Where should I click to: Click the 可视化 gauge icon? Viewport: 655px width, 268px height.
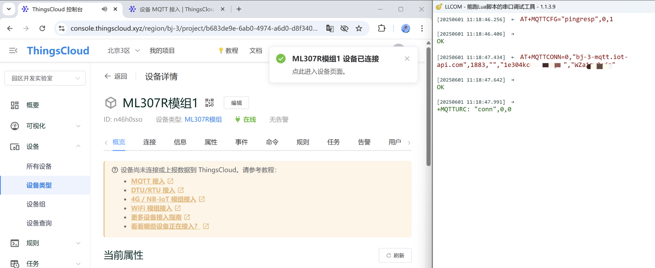coord(15,126)
